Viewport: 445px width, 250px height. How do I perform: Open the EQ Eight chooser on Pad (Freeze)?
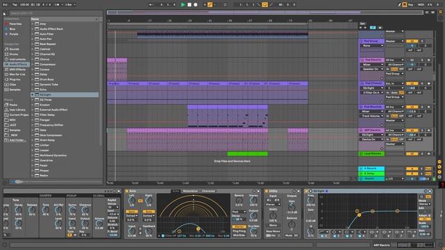pyautogui.click(x=373, y=88)
